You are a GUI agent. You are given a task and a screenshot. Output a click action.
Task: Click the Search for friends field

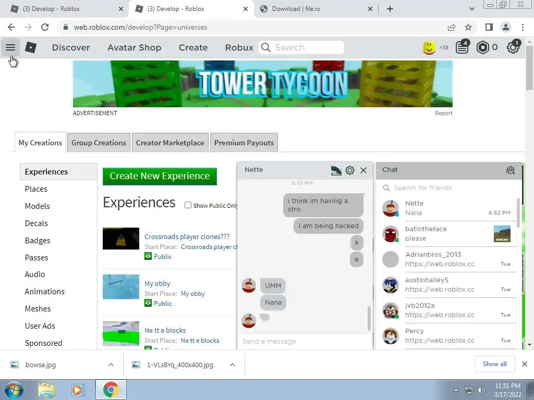click(x=449, y=187)
